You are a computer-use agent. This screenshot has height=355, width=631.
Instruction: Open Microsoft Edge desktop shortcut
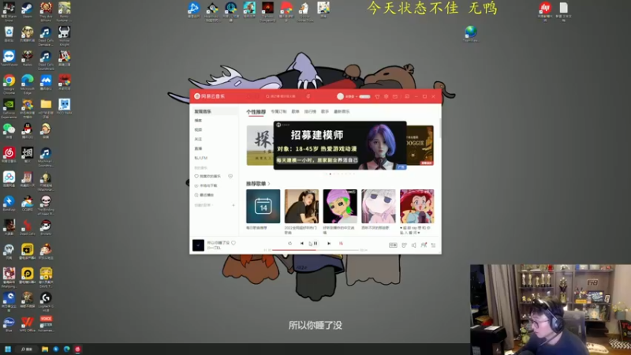pos(28,84)
